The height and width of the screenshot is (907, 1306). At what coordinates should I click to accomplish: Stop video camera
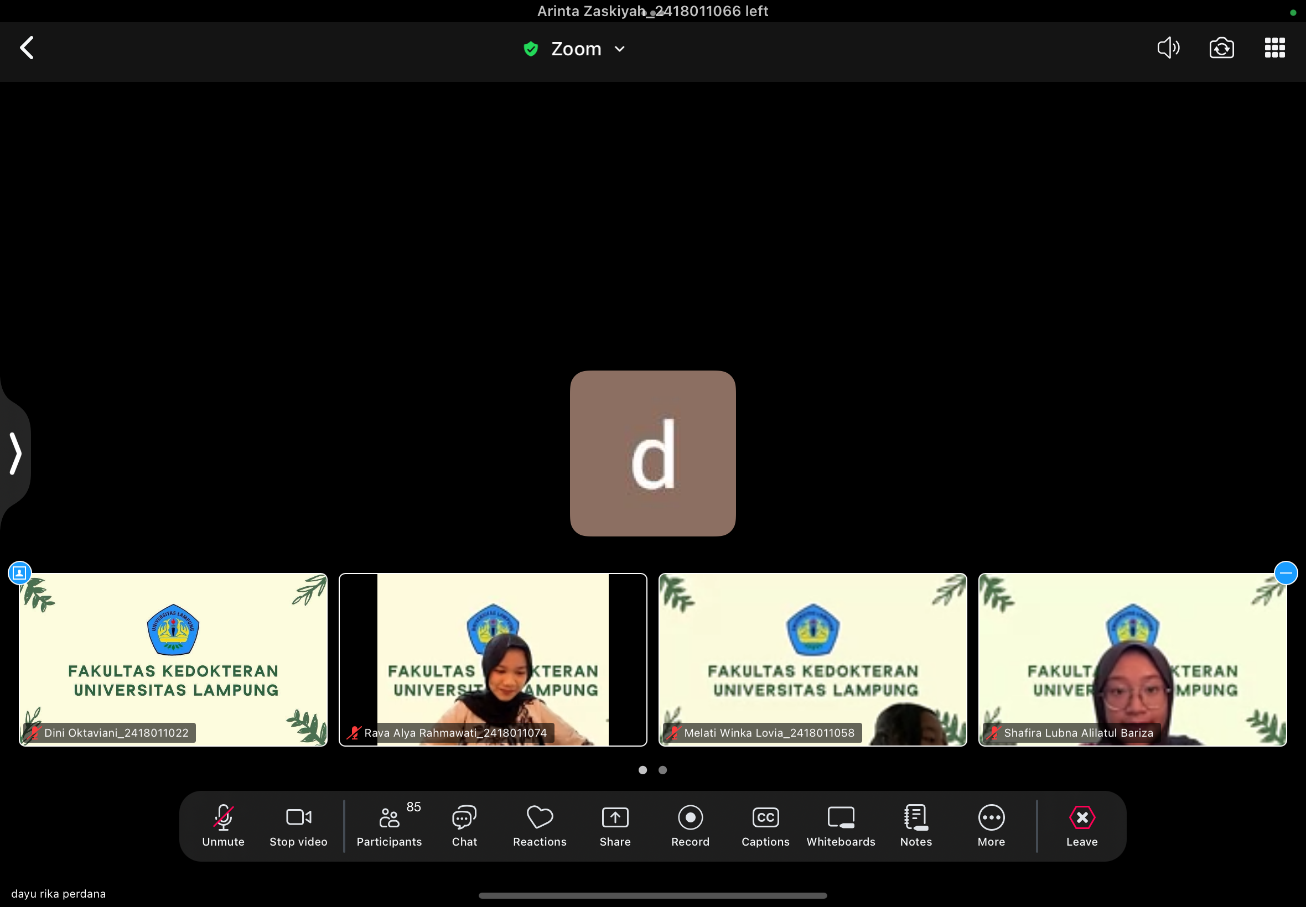click(x=298, y=826)
